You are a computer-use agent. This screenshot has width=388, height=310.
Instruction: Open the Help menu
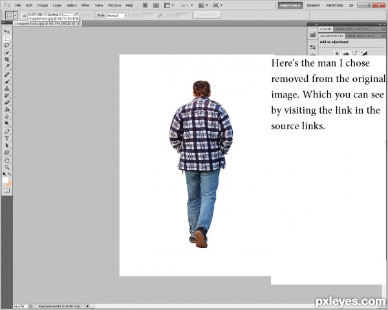129,5
